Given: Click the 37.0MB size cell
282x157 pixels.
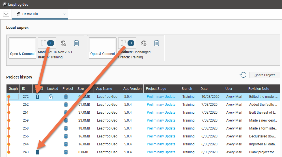Looking at the screenshot, I should click(x=84, y=113).
